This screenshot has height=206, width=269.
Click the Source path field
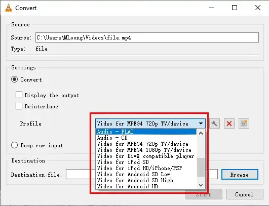[x=147, y=37]
